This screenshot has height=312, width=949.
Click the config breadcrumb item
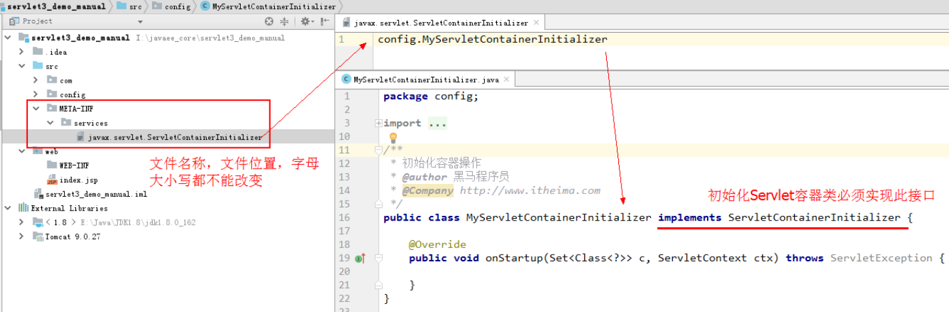click(172, 6)
